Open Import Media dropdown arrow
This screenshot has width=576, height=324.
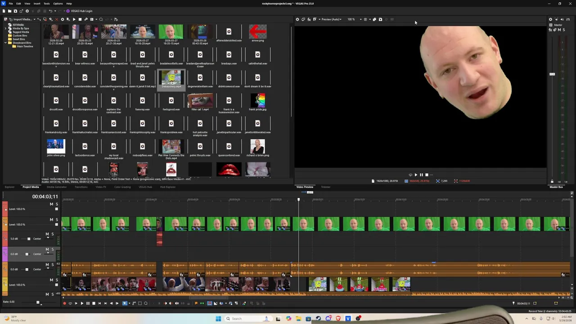[x=34, y=19]
